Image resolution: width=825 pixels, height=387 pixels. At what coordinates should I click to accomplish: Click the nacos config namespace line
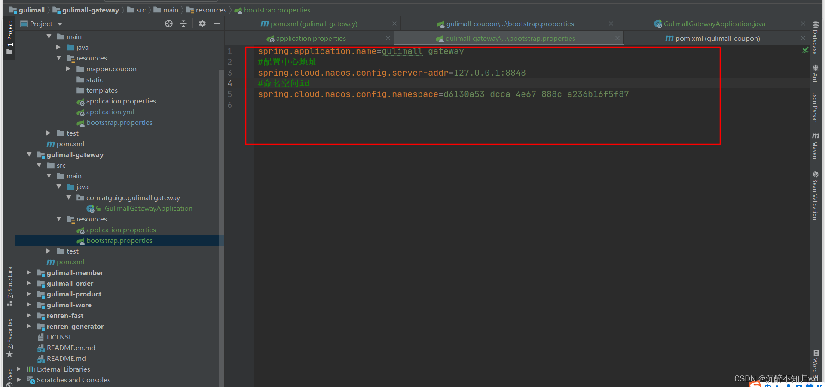click(443, 94)
